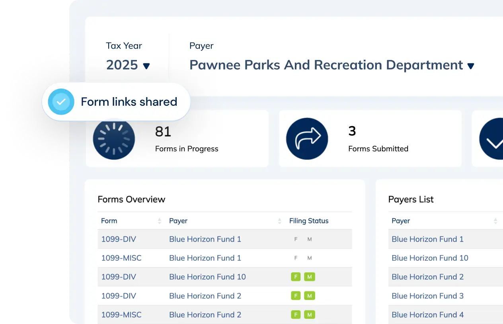Open Blue Horizon Fund 10 in Payers List
The width and height of the screenshot is (503, 324).
430,258
